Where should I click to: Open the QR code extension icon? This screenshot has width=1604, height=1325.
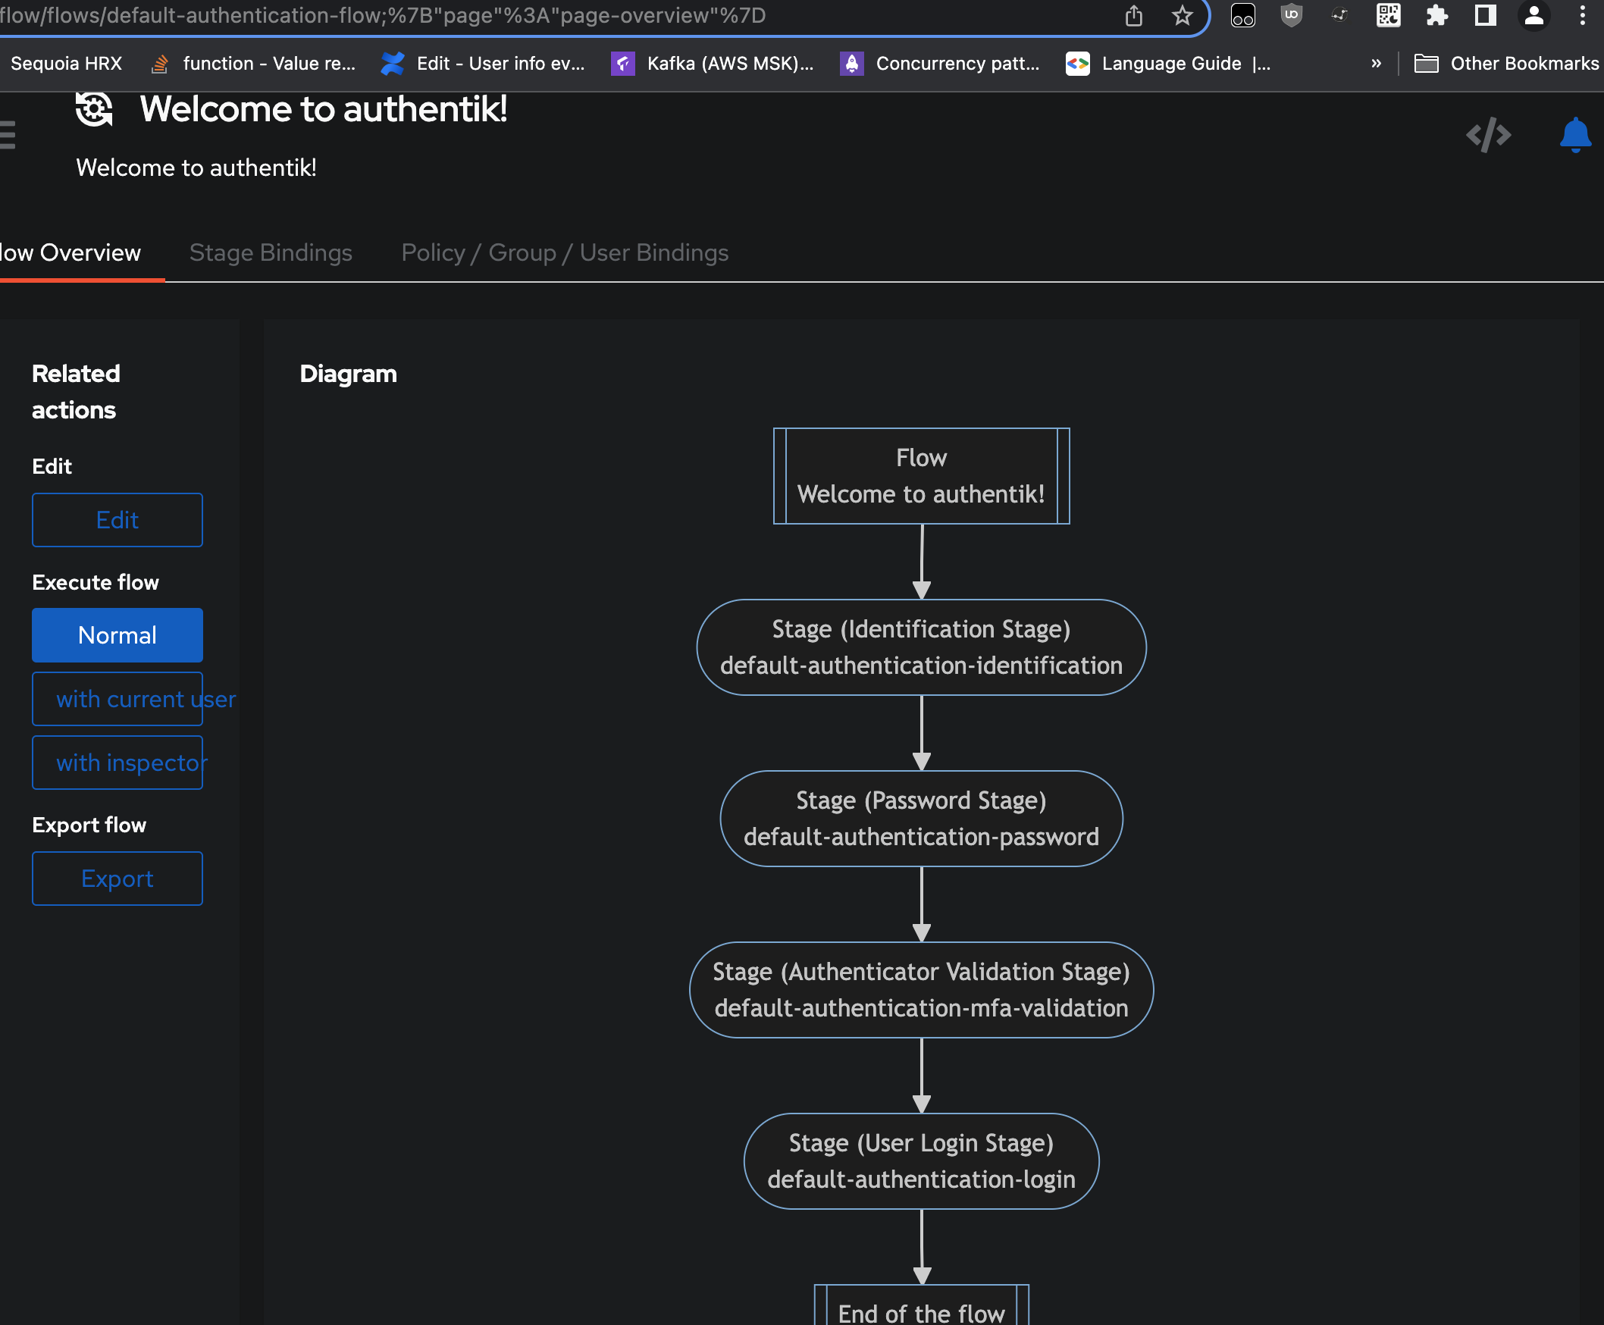pos(1389,15)
